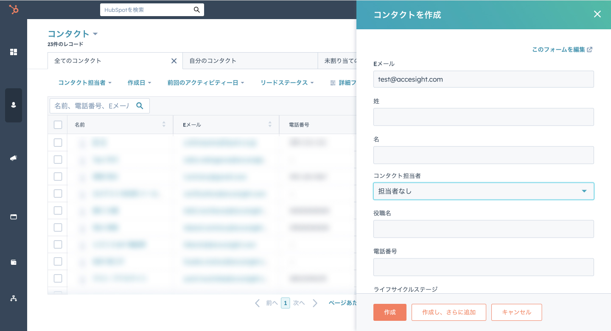Switch to the 未割り当て tab
The width and height of the screenshot is (611, 331).
337,61
